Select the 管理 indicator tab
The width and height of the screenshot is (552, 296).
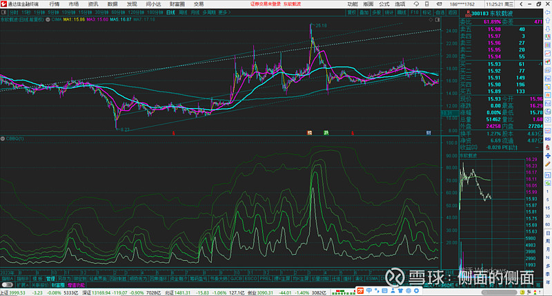click(50, 278)
